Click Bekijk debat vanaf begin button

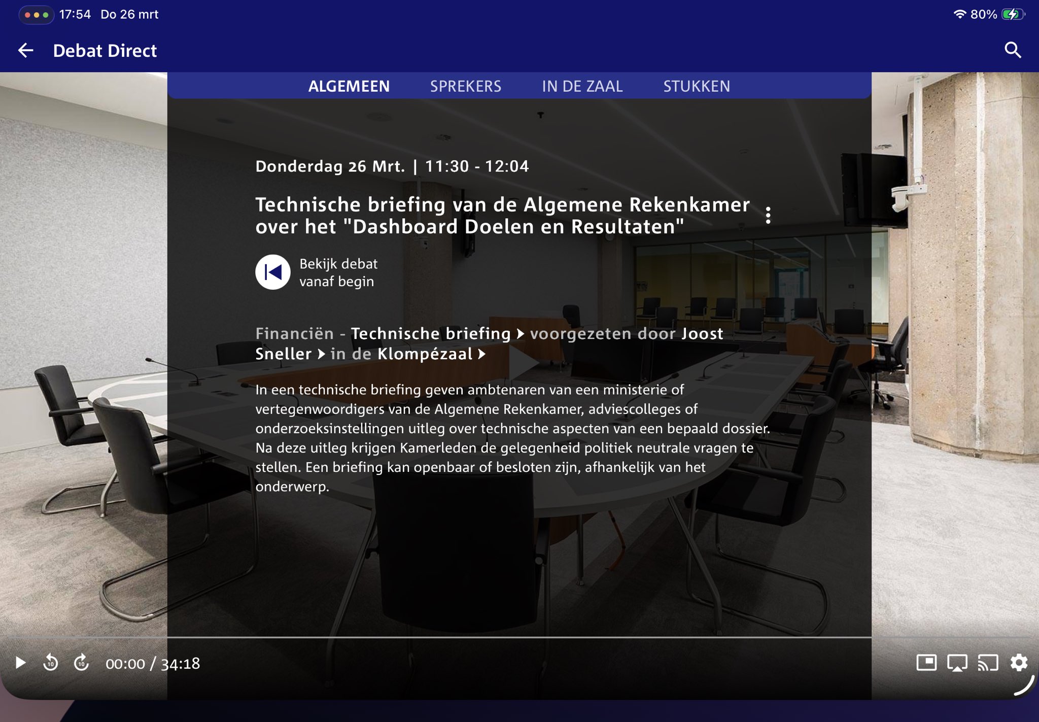(x=273, y=272)
